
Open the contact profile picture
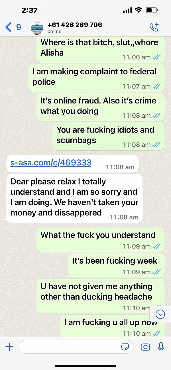tap(37, 27)
